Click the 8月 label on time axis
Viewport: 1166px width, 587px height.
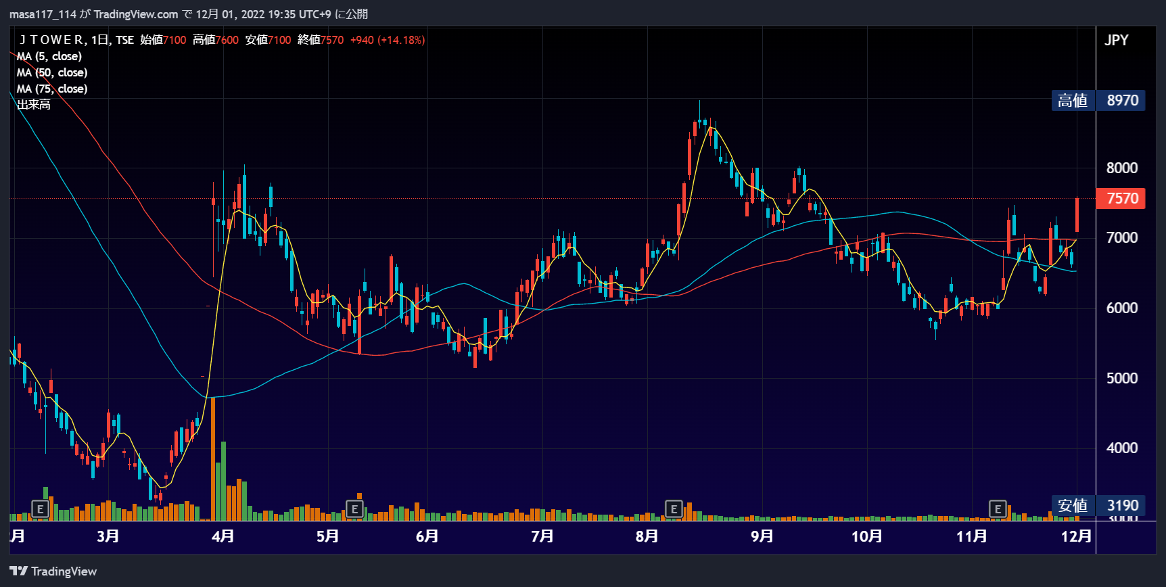pyautogui.click(x=647, y=536)
